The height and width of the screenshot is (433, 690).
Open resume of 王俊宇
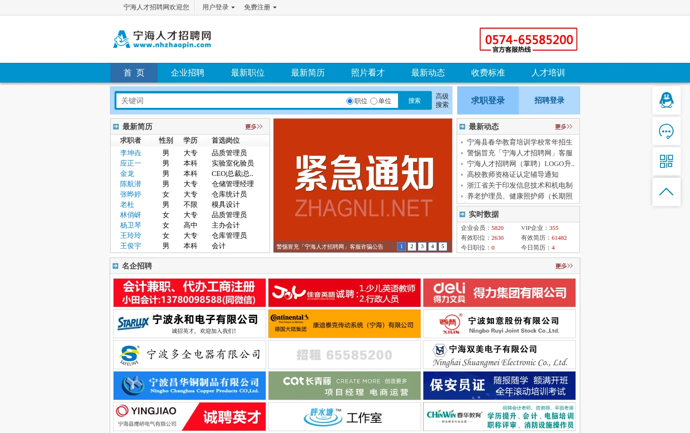click(x=130, y=246)
